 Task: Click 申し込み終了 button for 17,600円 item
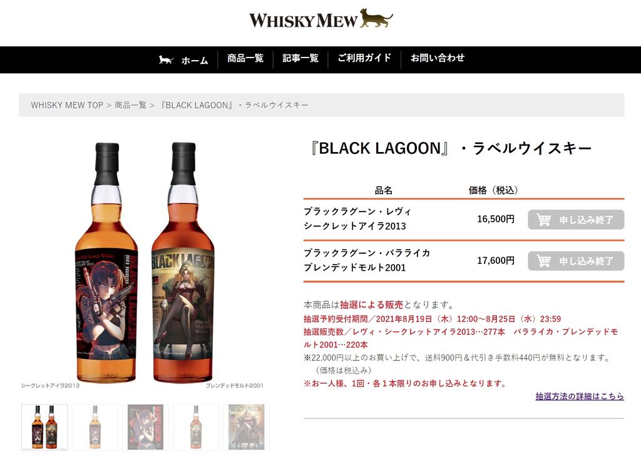576,260
